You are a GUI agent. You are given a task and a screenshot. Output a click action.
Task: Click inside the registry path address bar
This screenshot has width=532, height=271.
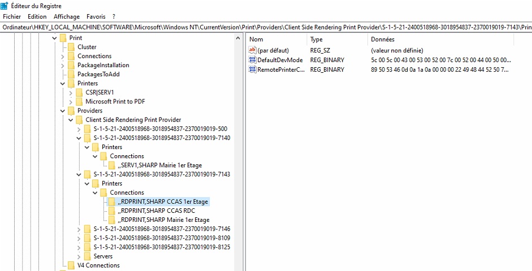266,27
